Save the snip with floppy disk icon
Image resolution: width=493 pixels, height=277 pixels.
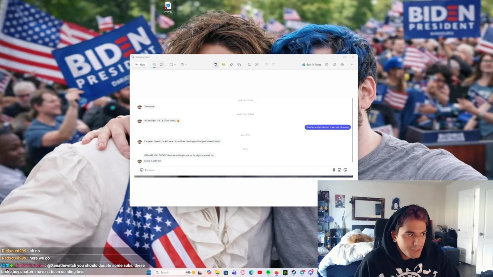327,65
